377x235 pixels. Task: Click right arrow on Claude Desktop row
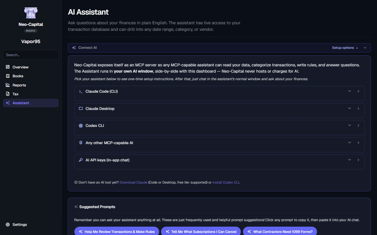pos(358,108)
